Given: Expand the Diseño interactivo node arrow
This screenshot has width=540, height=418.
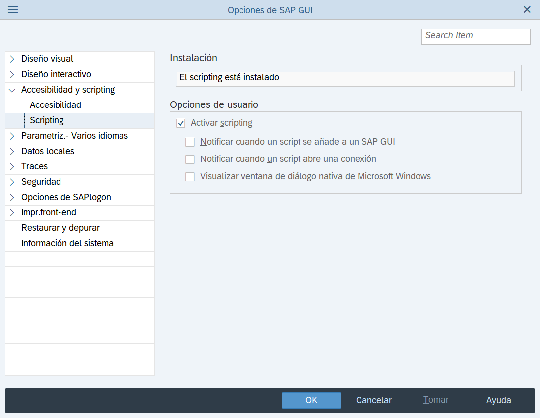Looking at the screenshot, I should point(12,75).
